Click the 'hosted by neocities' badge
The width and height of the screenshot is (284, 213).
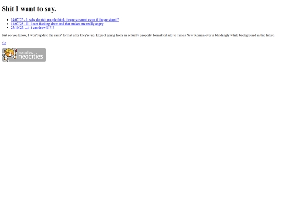(24, 55)
